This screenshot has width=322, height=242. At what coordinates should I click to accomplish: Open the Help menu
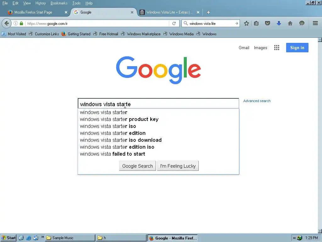(89, 3)
